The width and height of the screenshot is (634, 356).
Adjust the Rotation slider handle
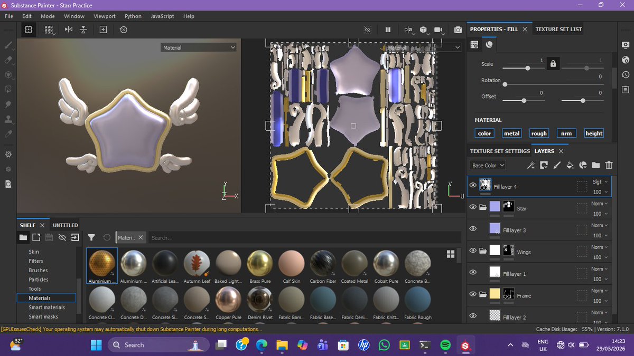(505, 84)
